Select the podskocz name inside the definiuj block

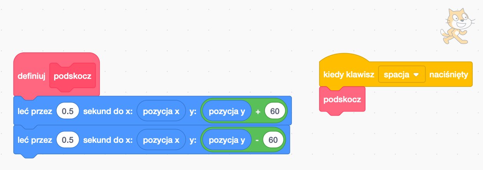click(73, 76)
